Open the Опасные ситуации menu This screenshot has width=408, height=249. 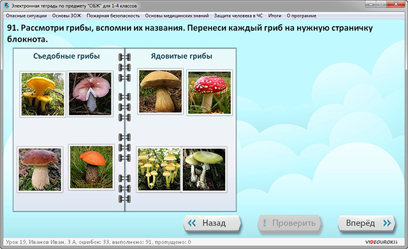26,15
